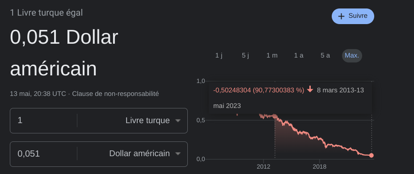
Task: Click the 2012 label on chart axis
Action: [263, 166]
